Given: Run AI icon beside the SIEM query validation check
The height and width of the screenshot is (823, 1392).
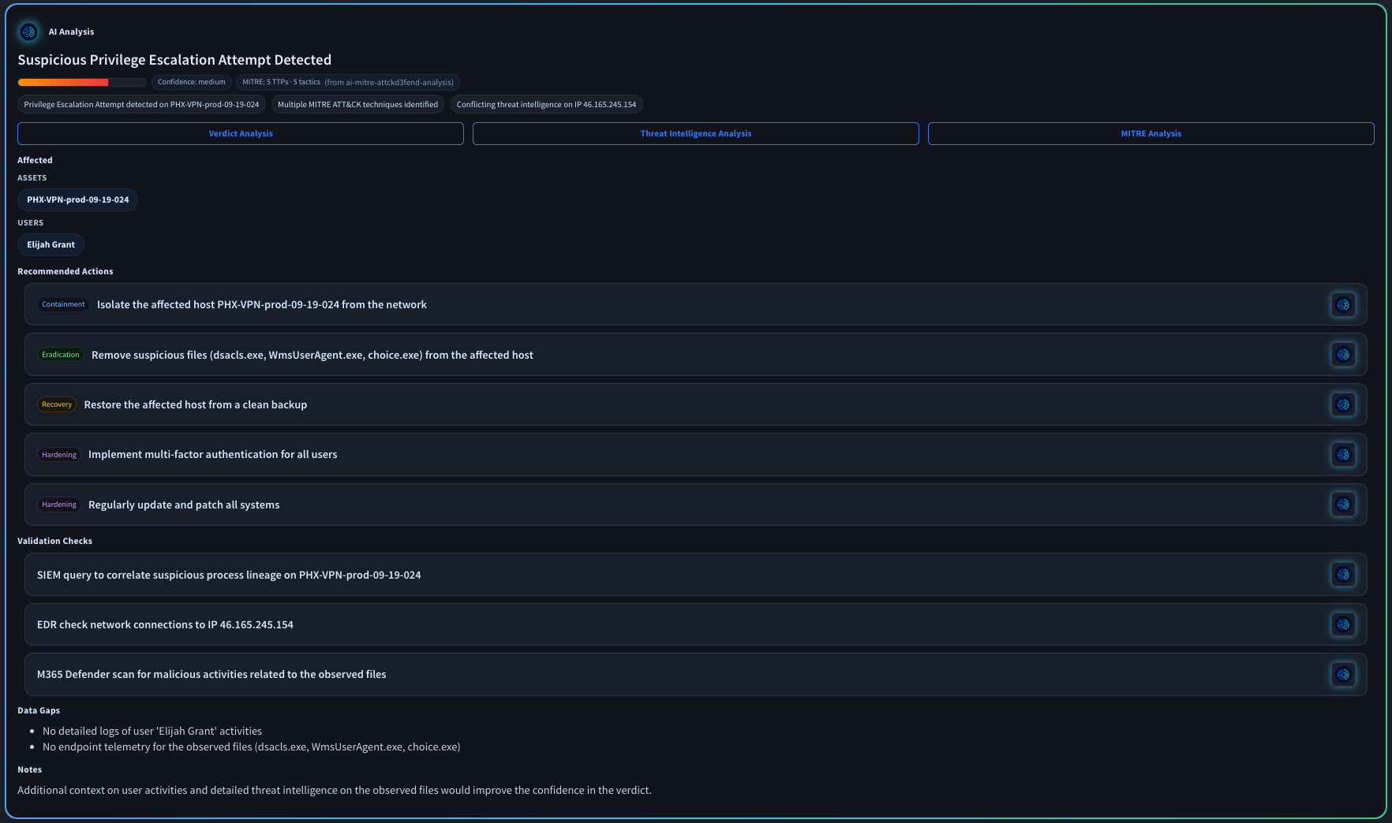Looking at the screenshot, I should click(1343, 575).
